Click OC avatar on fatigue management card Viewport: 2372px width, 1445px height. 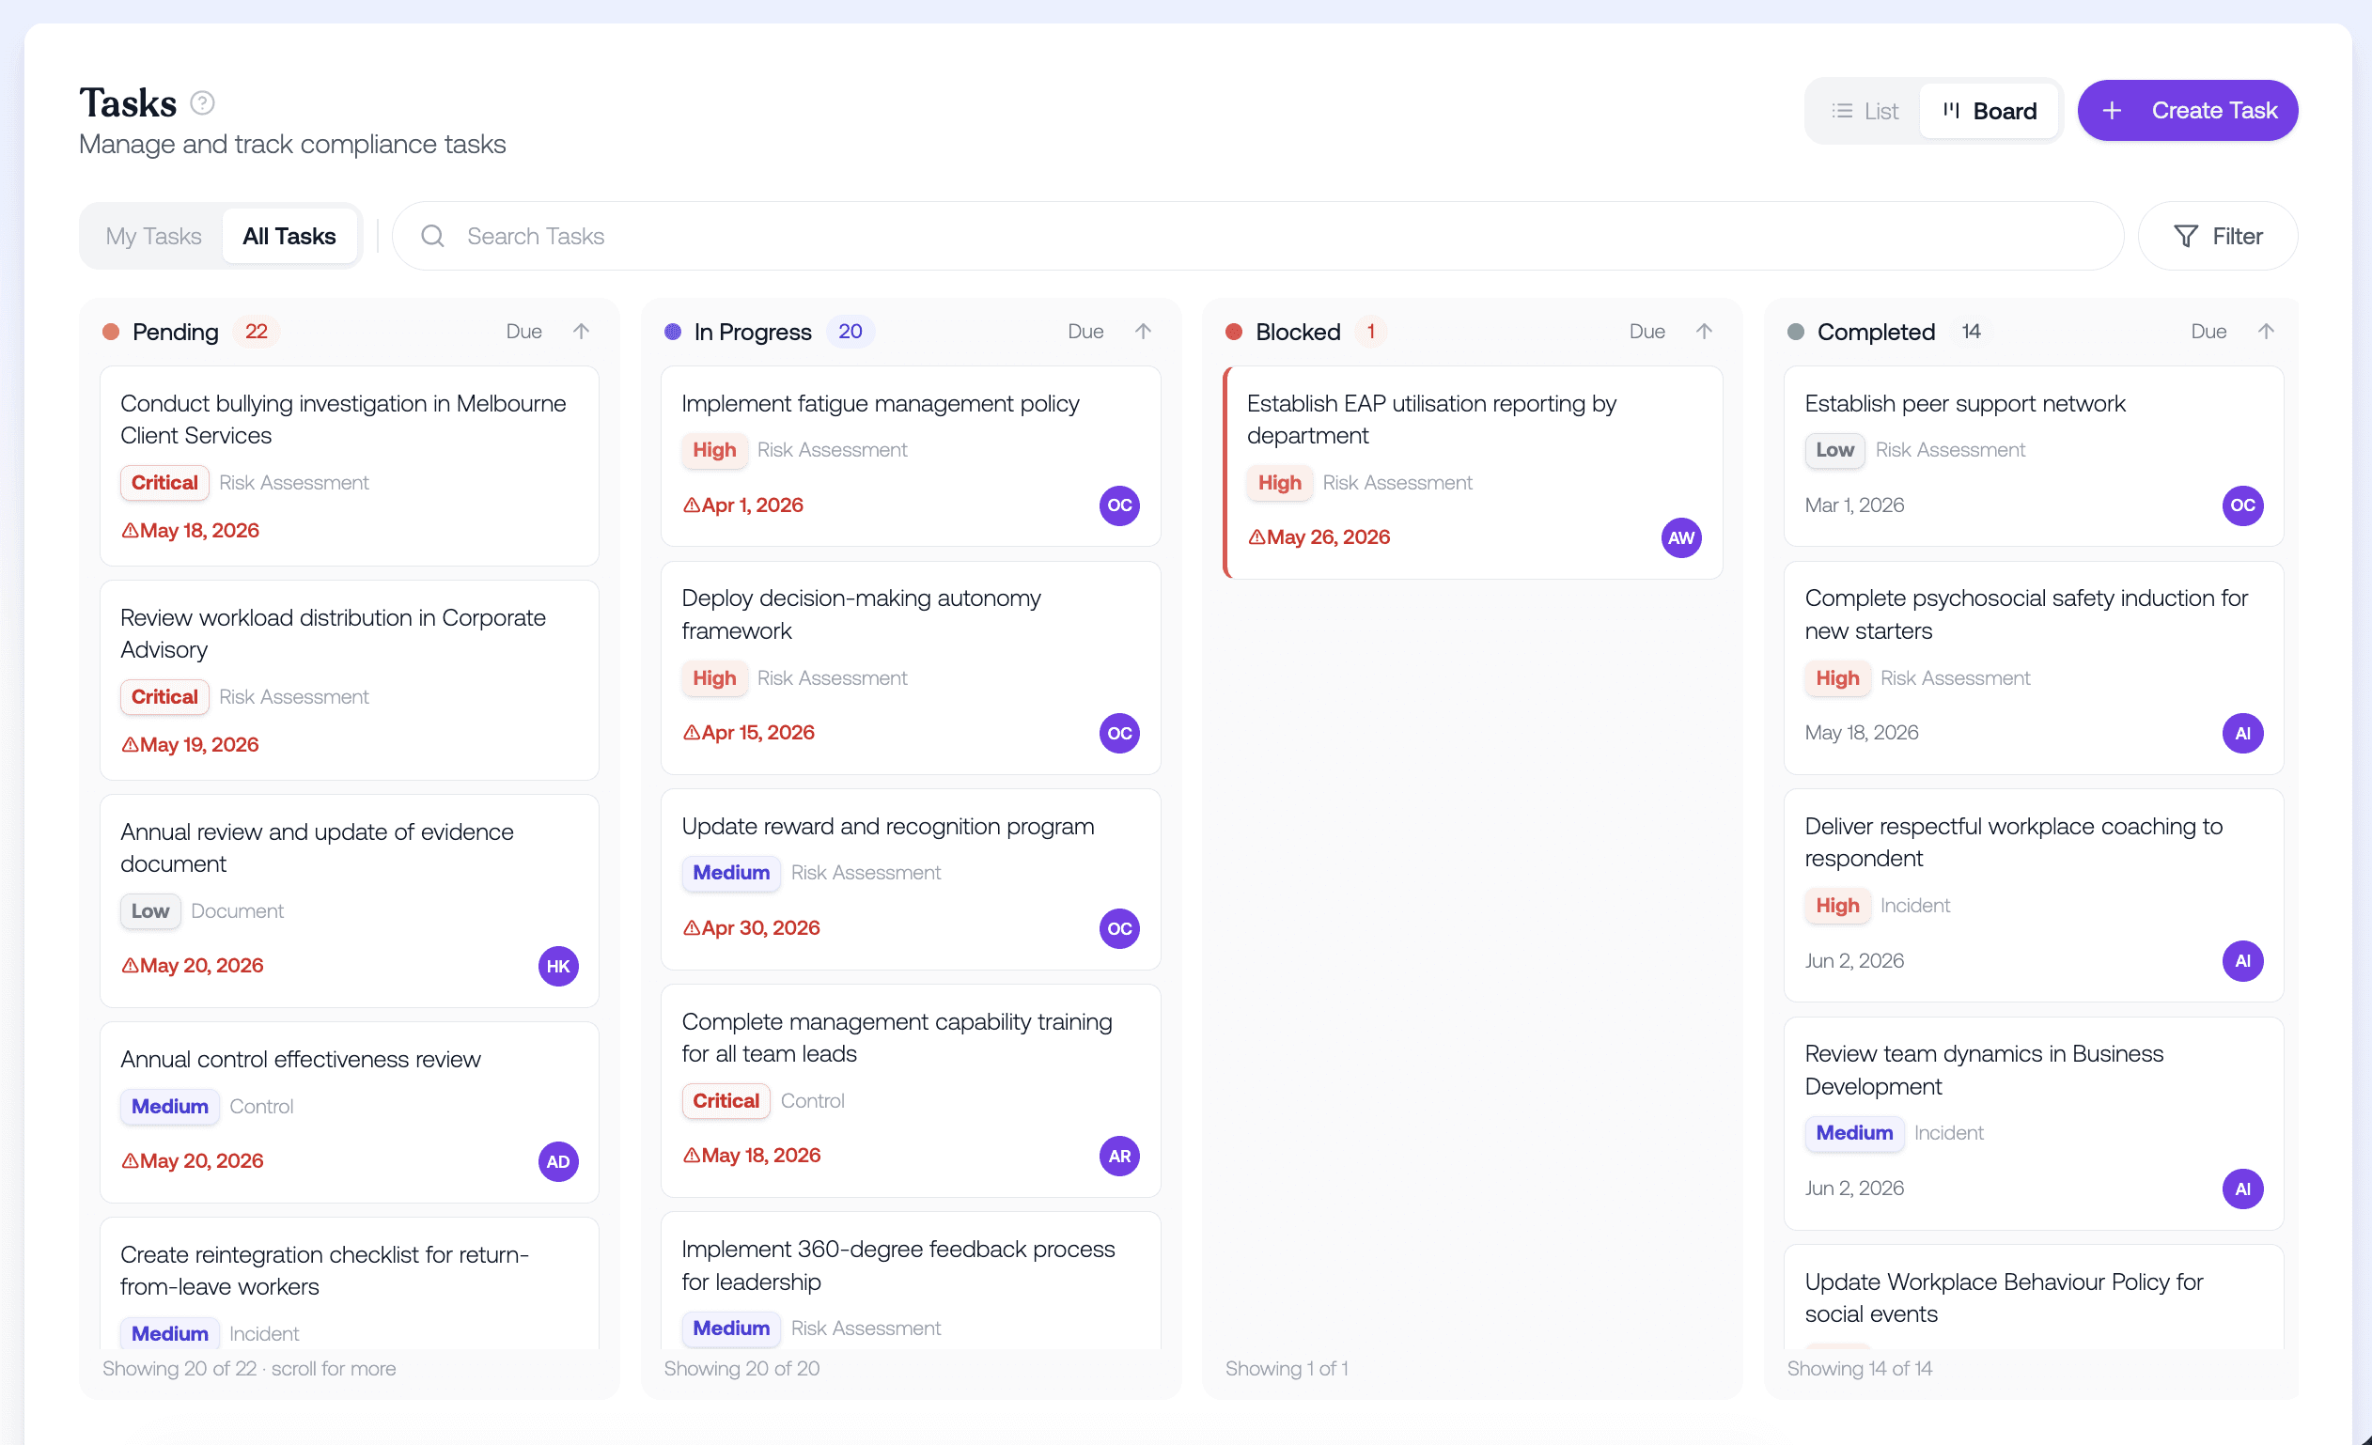(x=1119, y=505)
